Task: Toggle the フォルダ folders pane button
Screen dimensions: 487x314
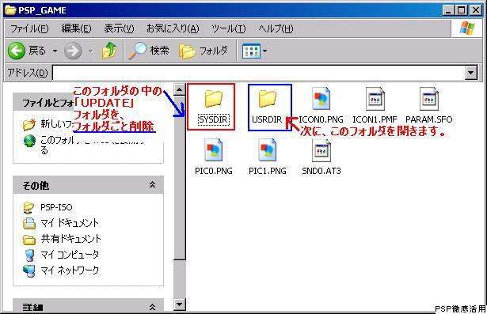Action: (204, 51)
